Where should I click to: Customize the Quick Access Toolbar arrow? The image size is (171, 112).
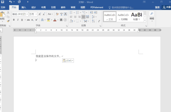pos(28,2)
